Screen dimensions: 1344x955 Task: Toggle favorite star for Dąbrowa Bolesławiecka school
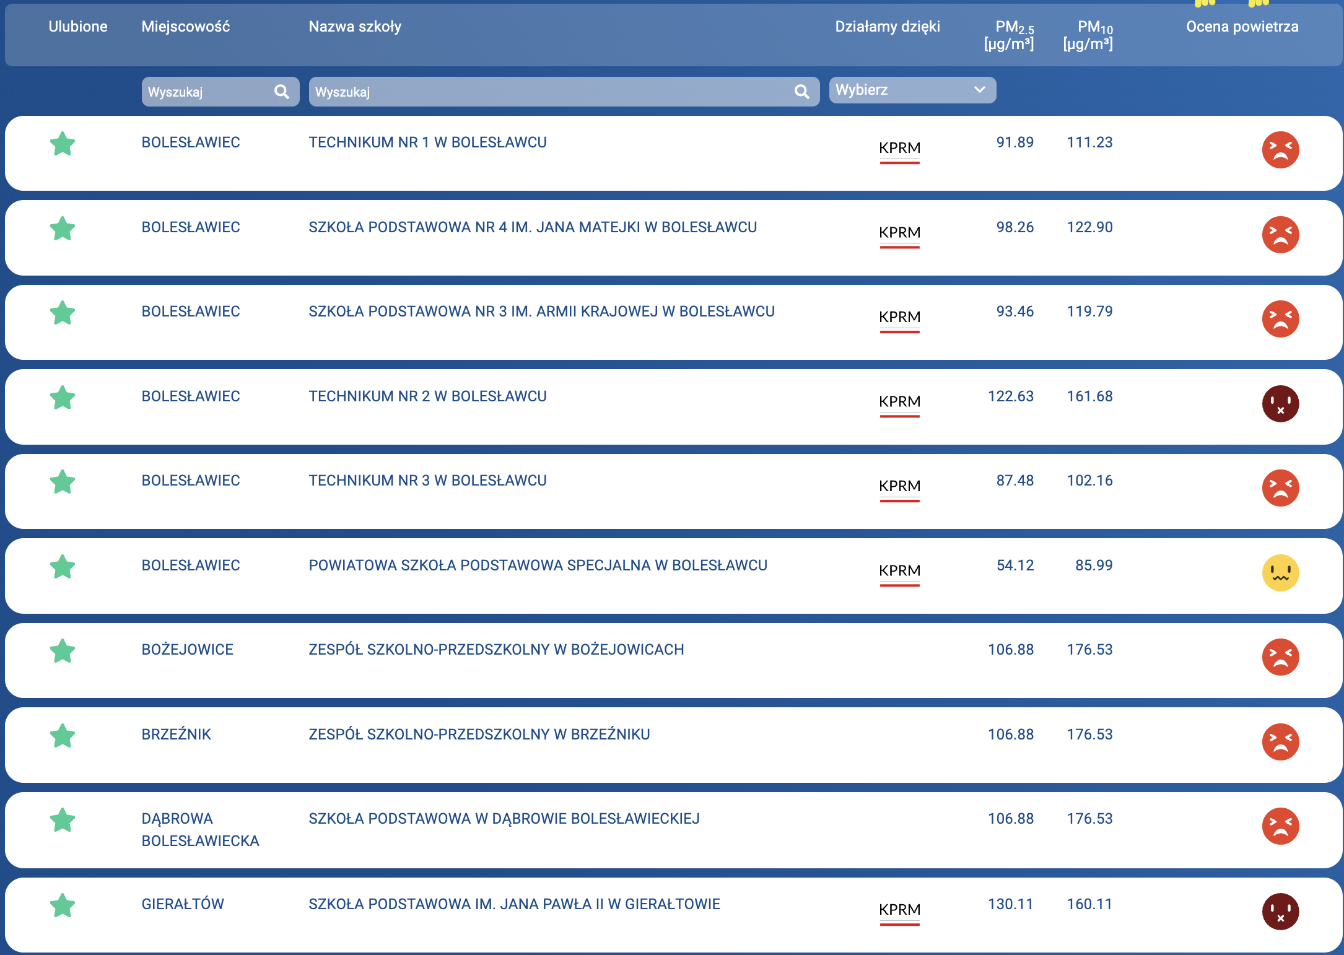63,820
